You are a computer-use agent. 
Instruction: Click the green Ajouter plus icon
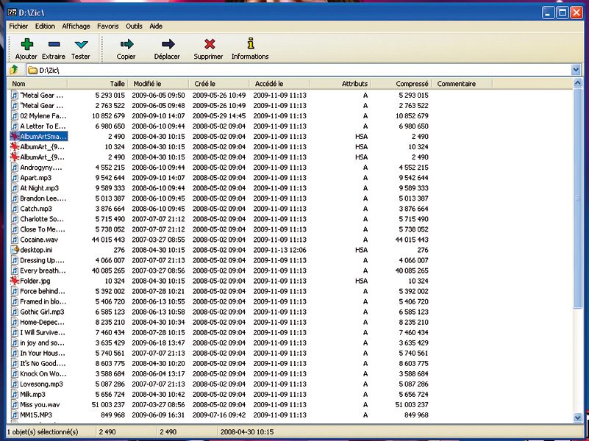click(x=26, y=45)
